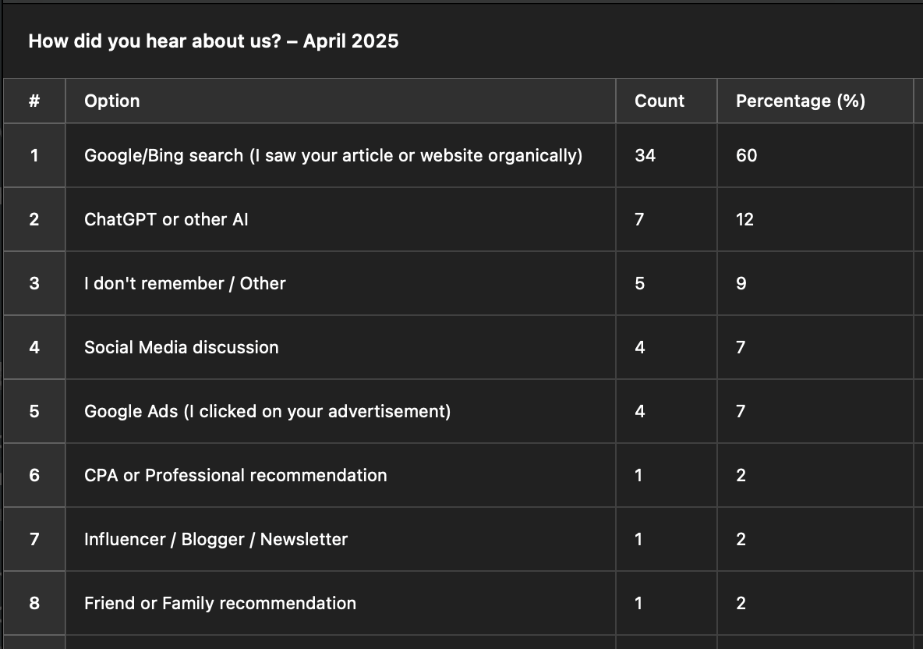Select row number 6 cell
Image resolution: width=923 pixels, height=649 pixels.
34,475
